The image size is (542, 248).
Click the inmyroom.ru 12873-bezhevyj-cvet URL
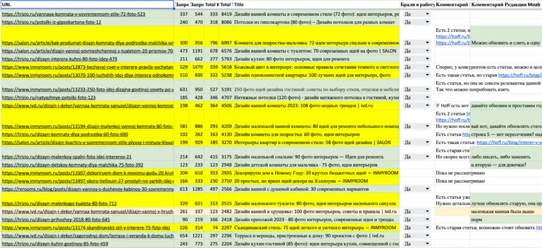point(88,67)
